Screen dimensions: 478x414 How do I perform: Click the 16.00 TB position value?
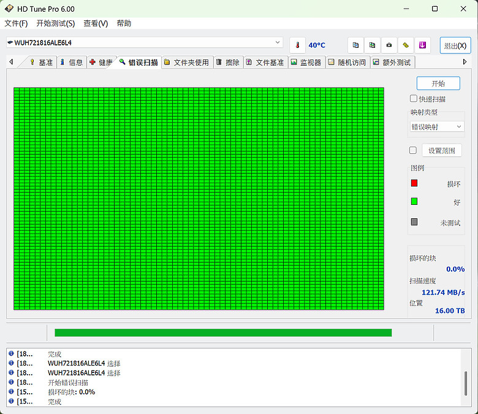(x=450, y=310)
